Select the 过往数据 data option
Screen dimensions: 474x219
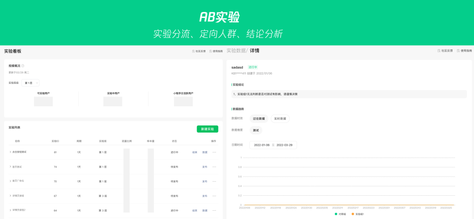click(259, 118)
